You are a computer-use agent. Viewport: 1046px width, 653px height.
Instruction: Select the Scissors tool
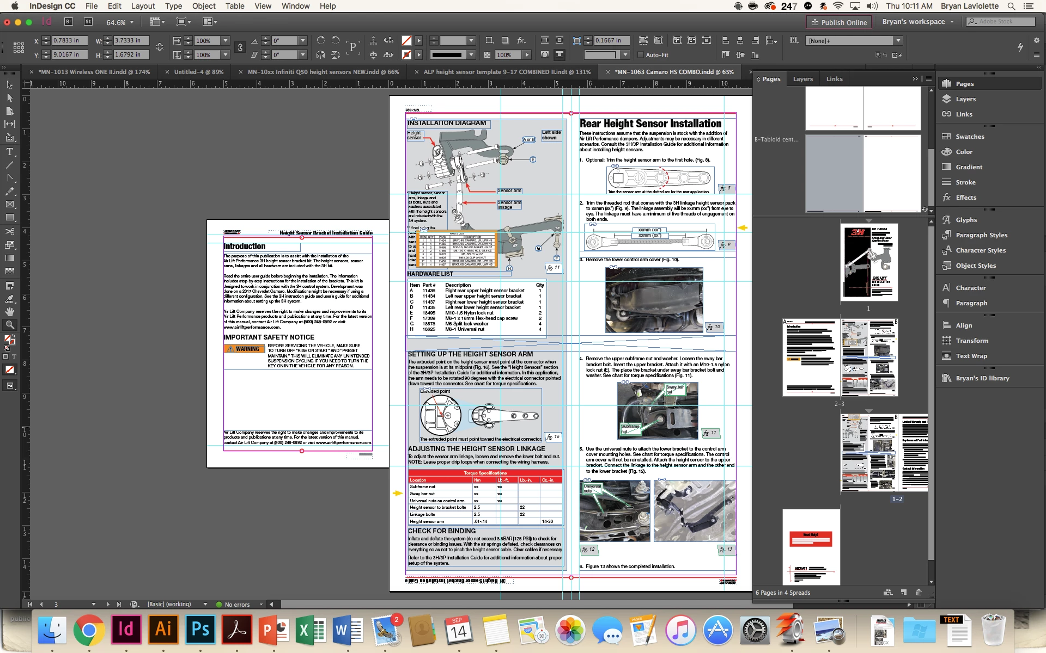(x=9, y=231)
